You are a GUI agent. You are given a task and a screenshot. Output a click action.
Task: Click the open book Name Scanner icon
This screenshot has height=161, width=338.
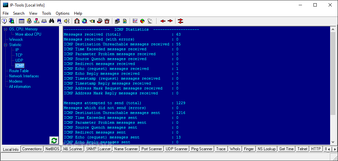(x=44, y=21)
